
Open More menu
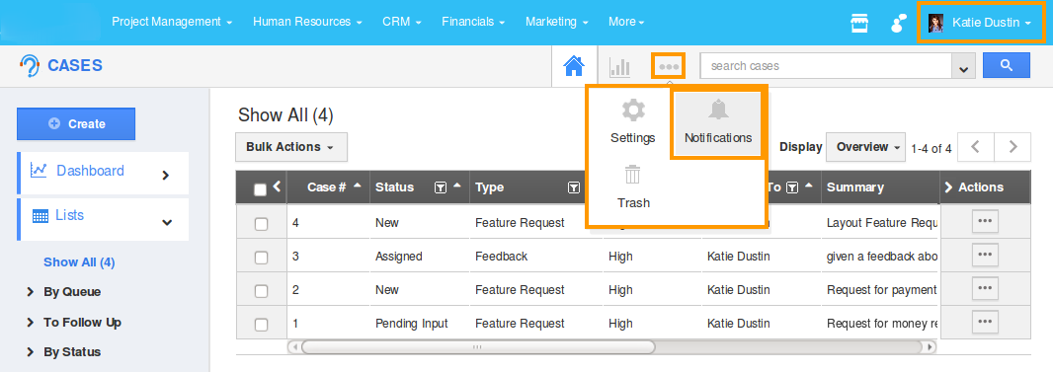tap(626, 22)
